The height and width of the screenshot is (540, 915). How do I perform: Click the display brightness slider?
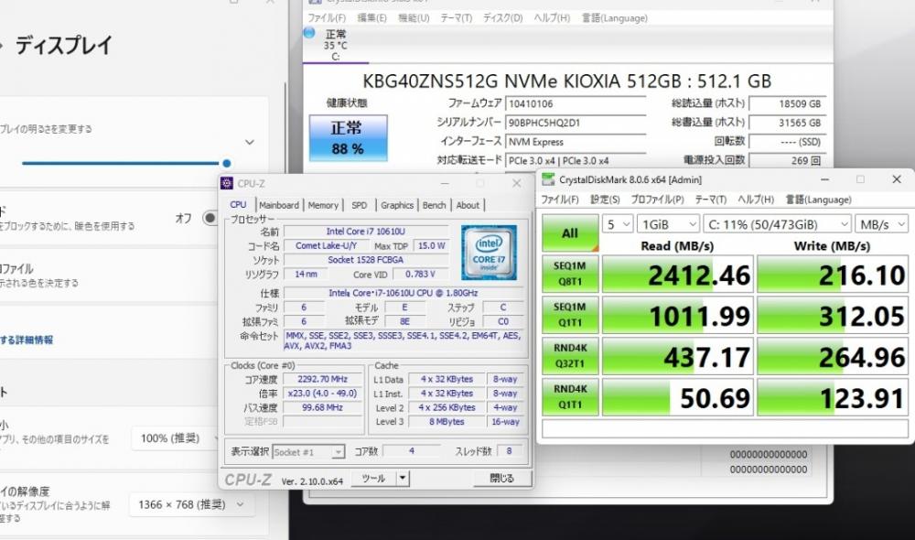(x=126, y=164)
